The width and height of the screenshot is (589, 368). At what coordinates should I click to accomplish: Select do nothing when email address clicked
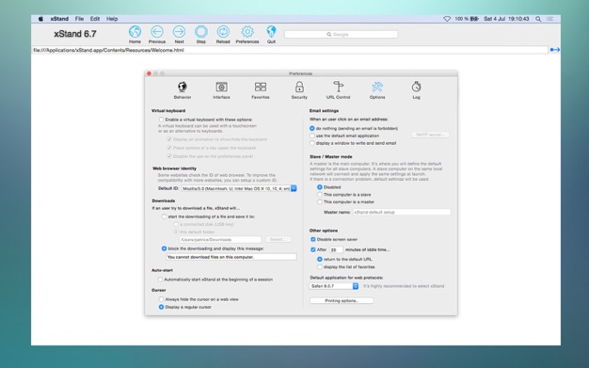312,129
